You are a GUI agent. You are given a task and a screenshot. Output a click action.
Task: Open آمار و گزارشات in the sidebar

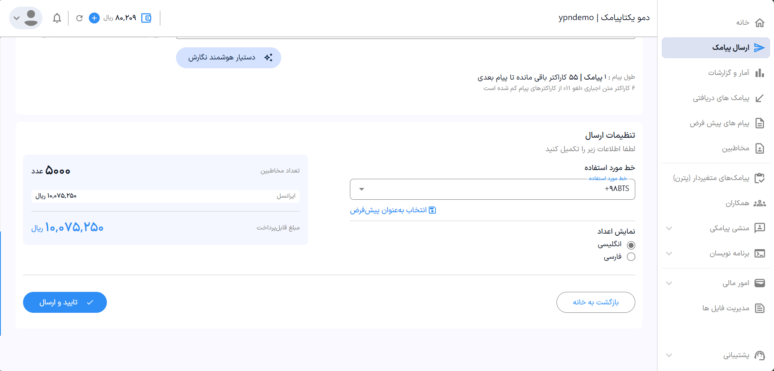729,73
